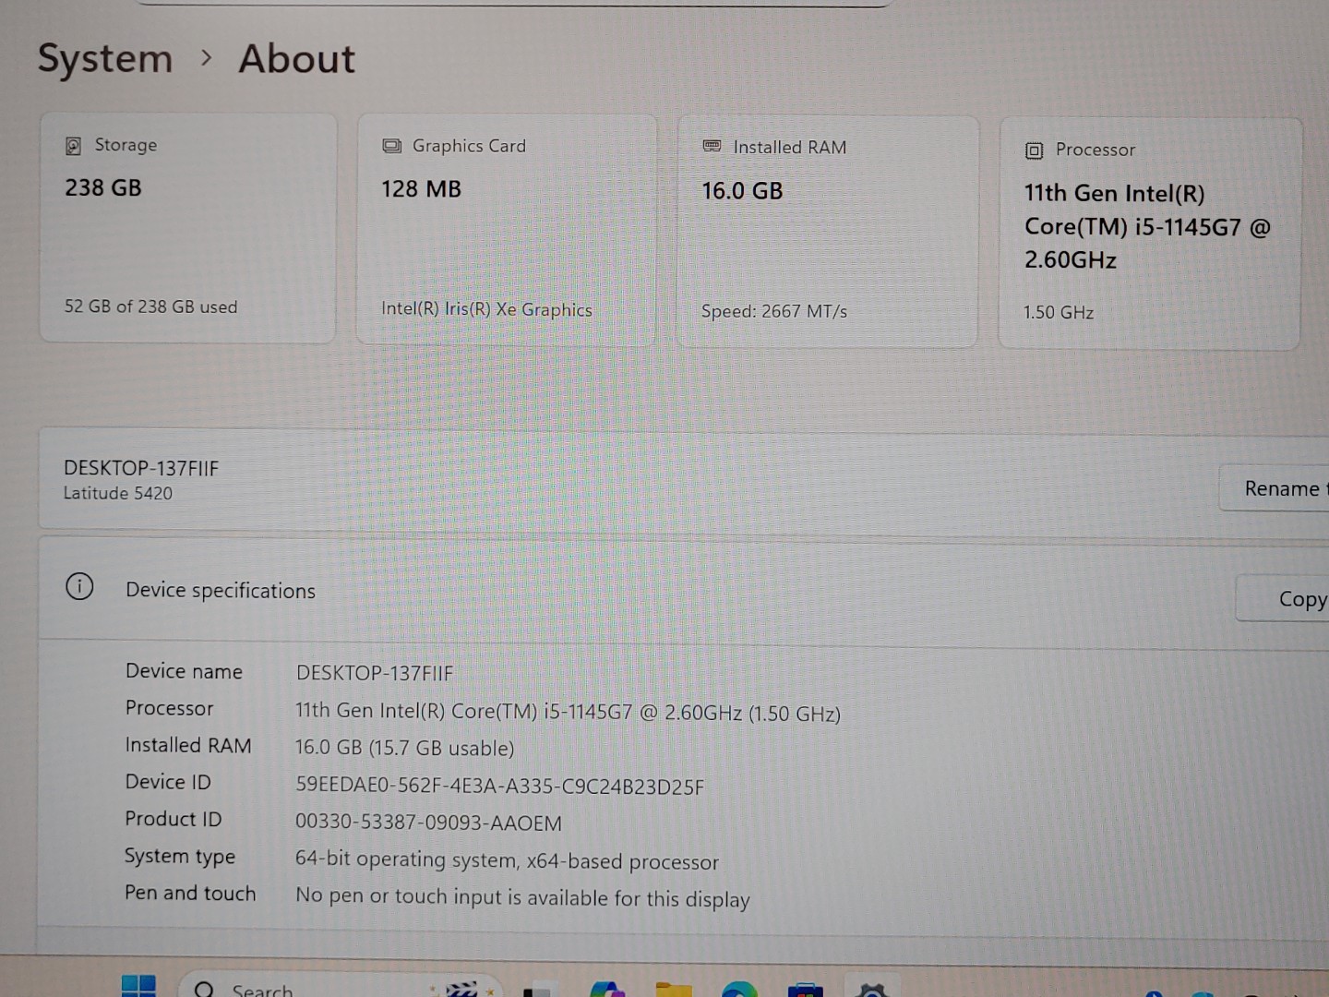
Task: Open Copilot from the taskbar
Action: coord(609,988)
